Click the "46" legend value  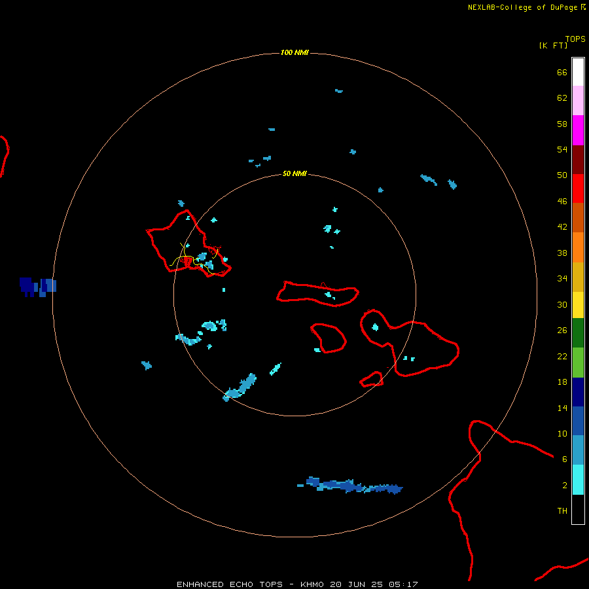(x=562, y=202)
